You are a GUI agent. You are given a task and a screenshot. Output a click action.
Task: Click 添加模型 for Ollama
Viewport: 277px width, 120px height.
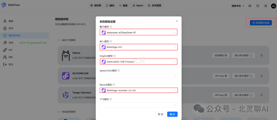coord(221,56)
